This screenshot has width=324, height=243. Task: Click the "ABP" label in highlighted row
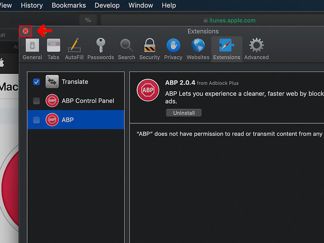point(68,120)
